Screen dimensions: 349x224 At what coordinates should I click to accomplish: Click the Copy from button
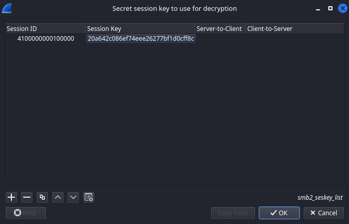[233, 213]
